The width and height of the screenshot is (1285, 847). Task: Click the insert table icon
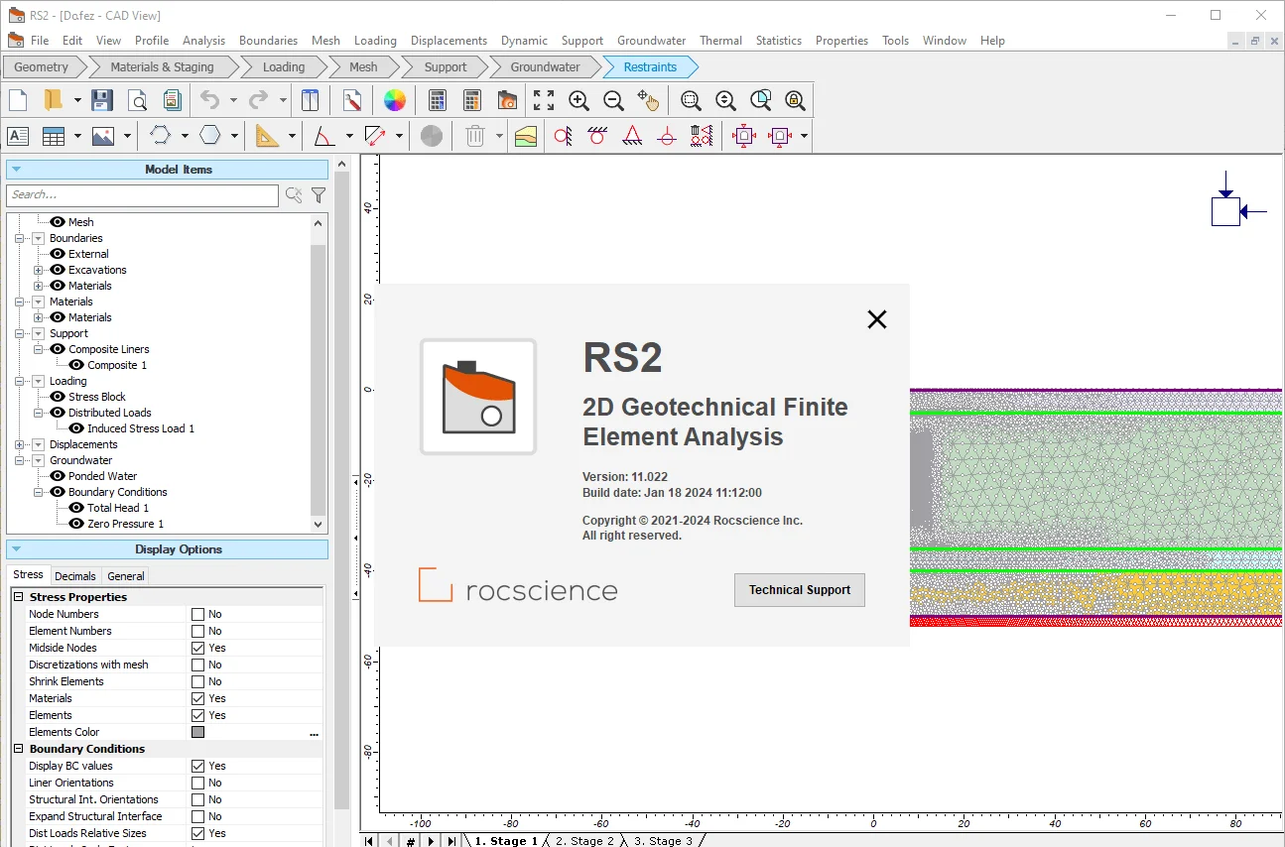tap(53, 136)
